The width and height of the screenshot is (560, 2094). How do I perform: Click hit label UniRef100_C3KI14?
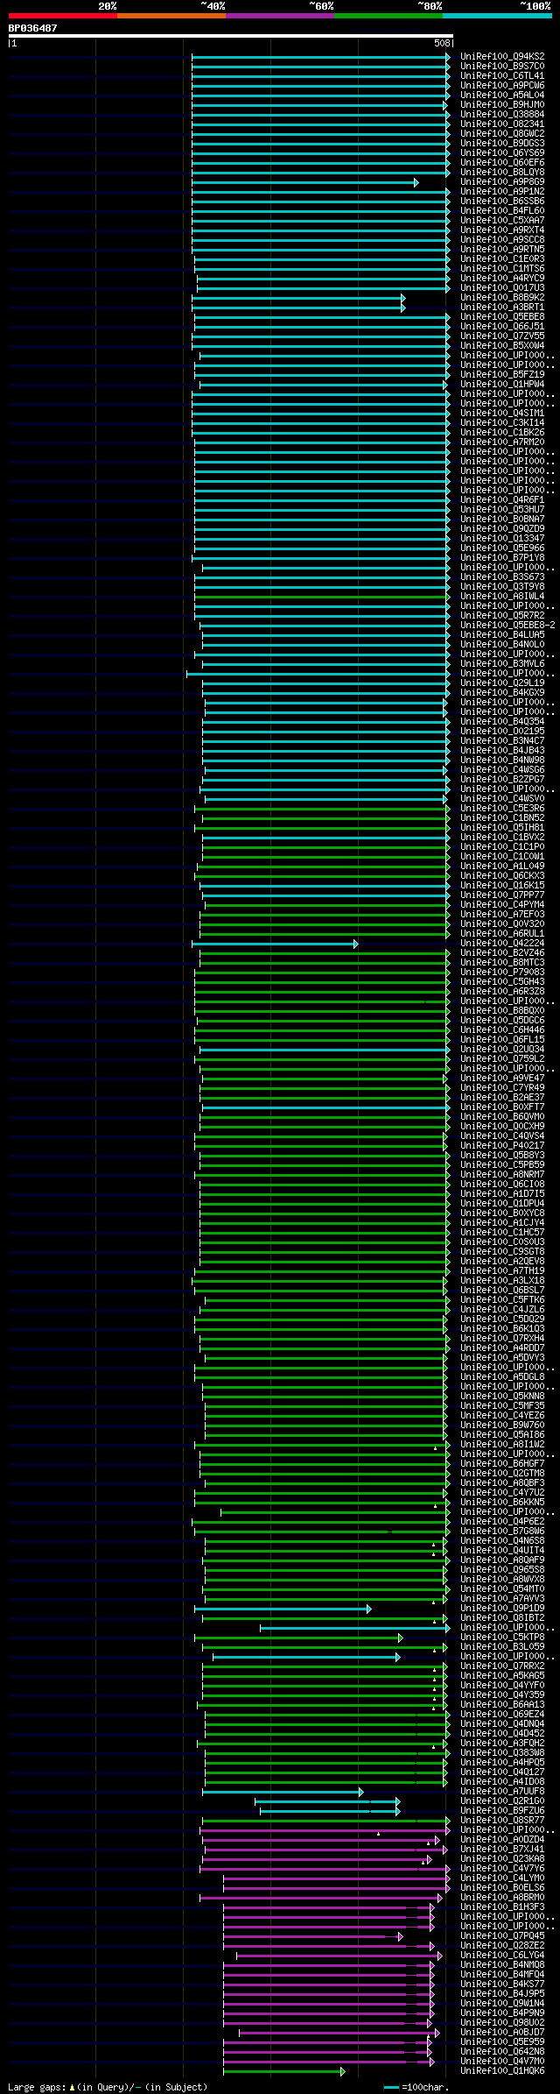click(x=502, y=423)
